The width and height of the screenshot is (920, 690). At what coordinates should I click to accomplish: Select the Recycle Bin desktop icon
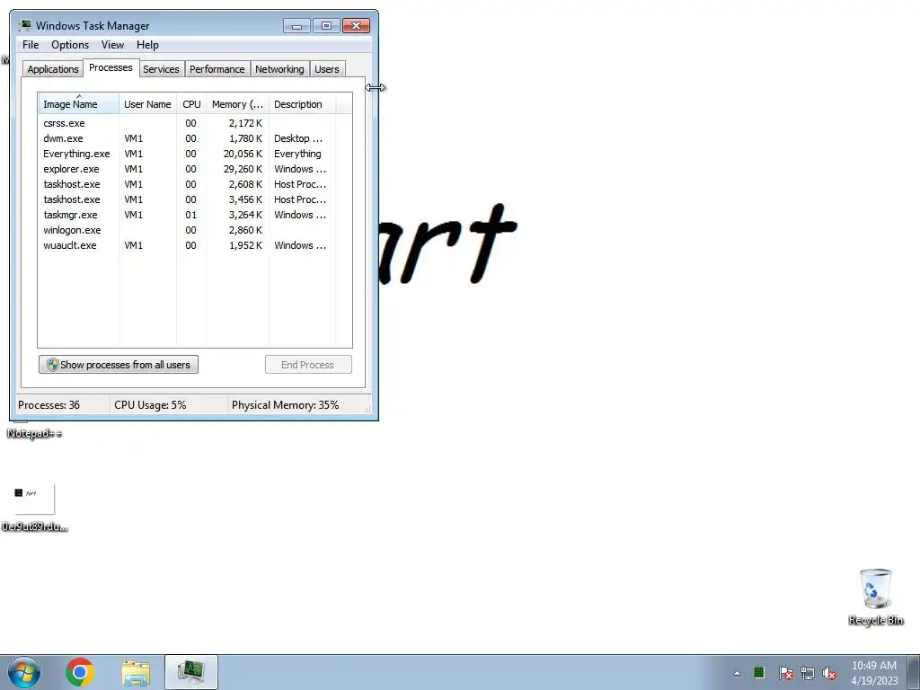tap(875, 597)
